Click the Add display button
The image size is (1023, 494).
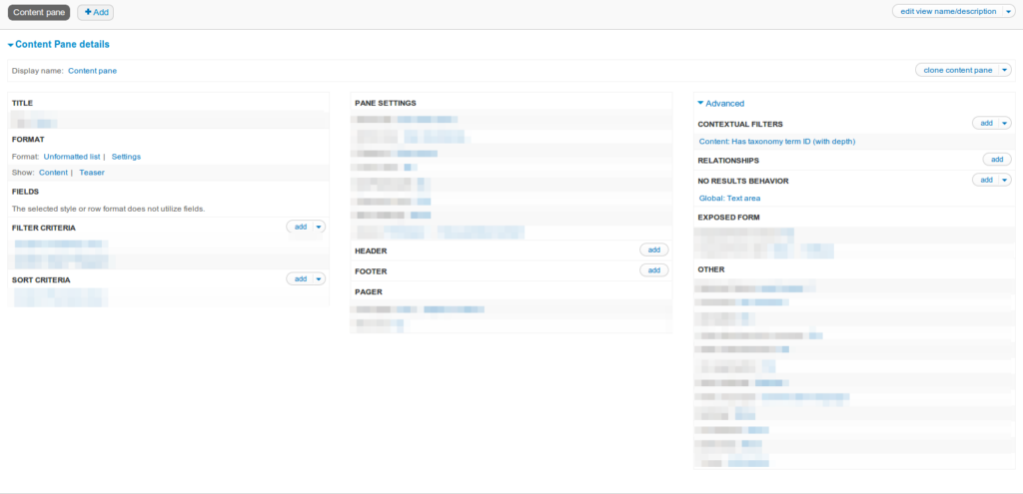[x=95, y=12]
